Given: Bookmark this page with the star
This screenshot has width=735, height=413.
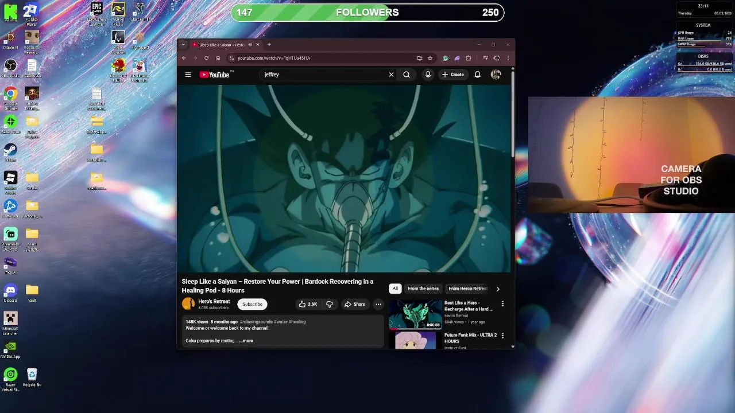Looking at the screenshot, I should coord(430,58).
